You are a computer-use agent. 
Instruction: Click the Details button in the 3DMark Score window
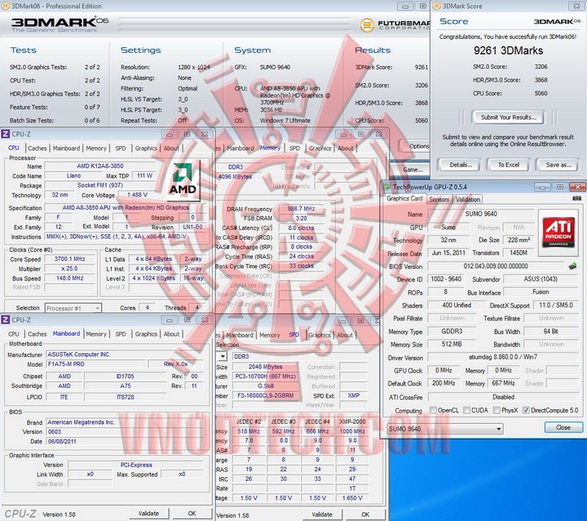pyautogui.click(x=461, y=165)
